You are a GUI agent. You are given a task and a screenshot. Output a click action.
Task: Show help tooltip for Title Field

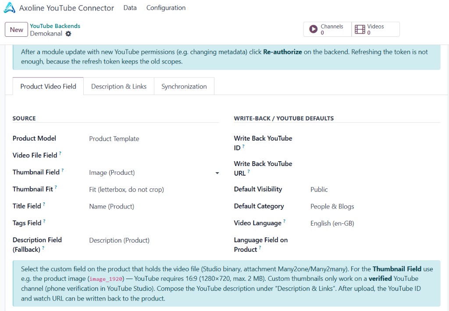click(x=44, y=204)
